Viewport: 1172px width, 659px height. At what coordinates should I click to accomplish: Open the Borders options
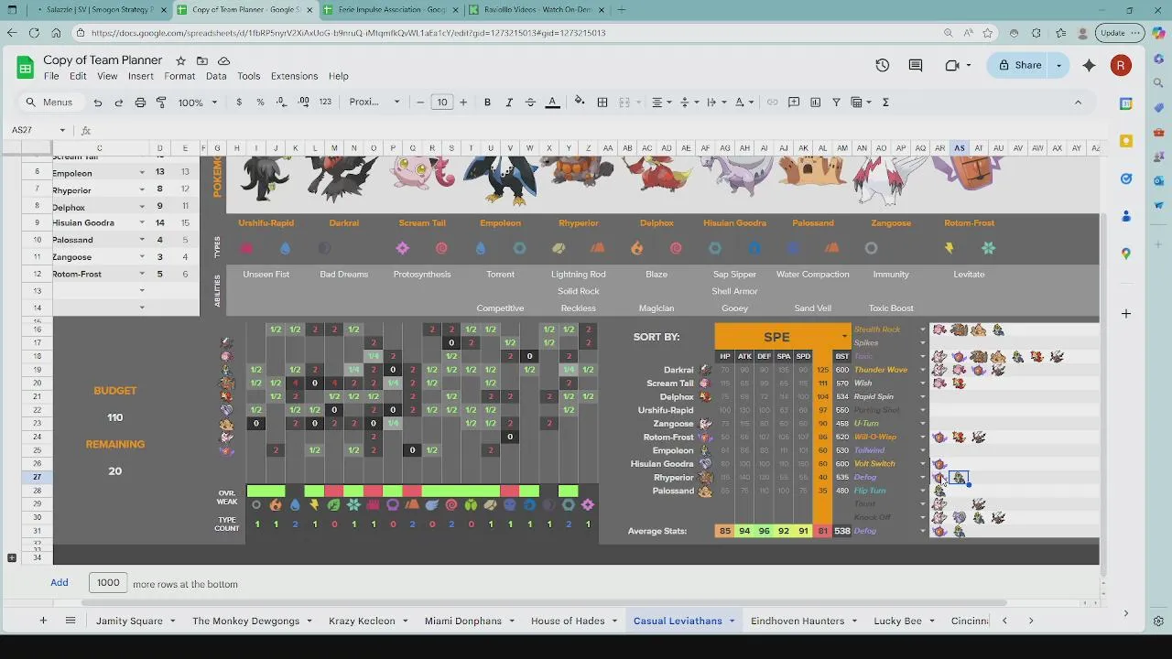pos(602,103)
